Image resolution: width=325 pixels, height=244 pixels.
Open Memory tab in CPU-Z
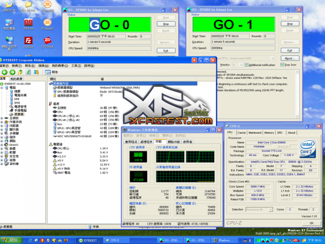(269, 133)
